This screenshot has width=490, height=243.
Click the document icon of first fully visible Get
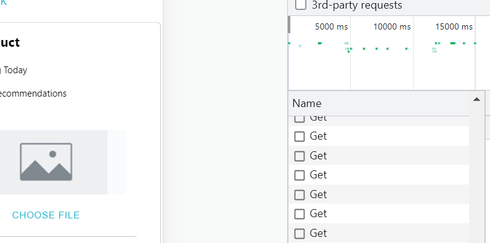[300, 137]
